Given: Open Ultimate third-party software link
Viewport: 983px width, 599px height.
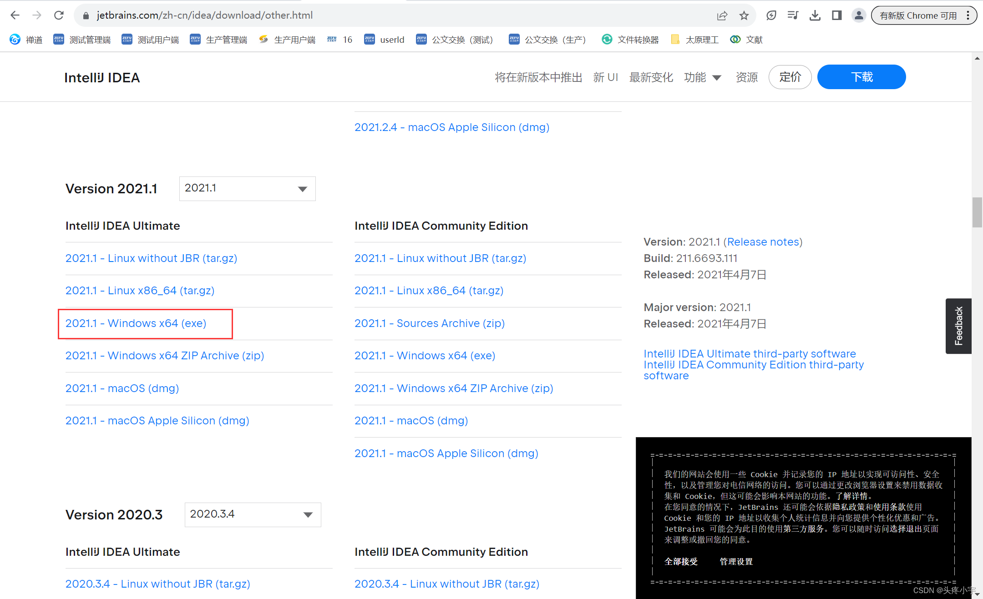Looking at the screenshot, I should click(750, 354).
